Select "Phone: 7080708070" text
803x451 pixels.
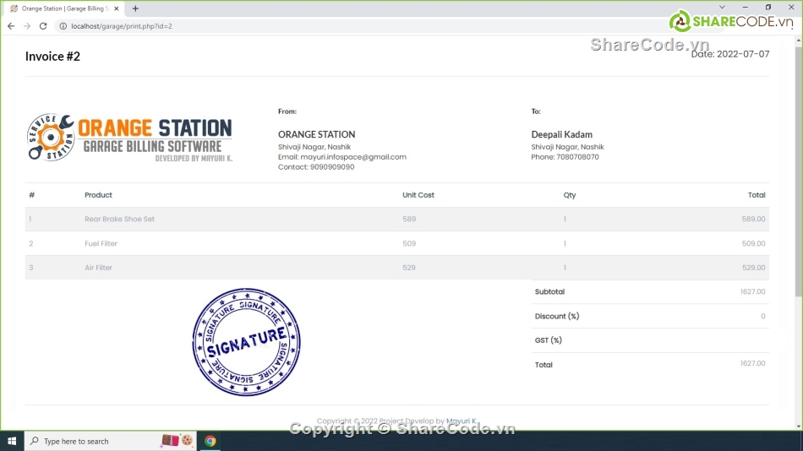[565, 157]
